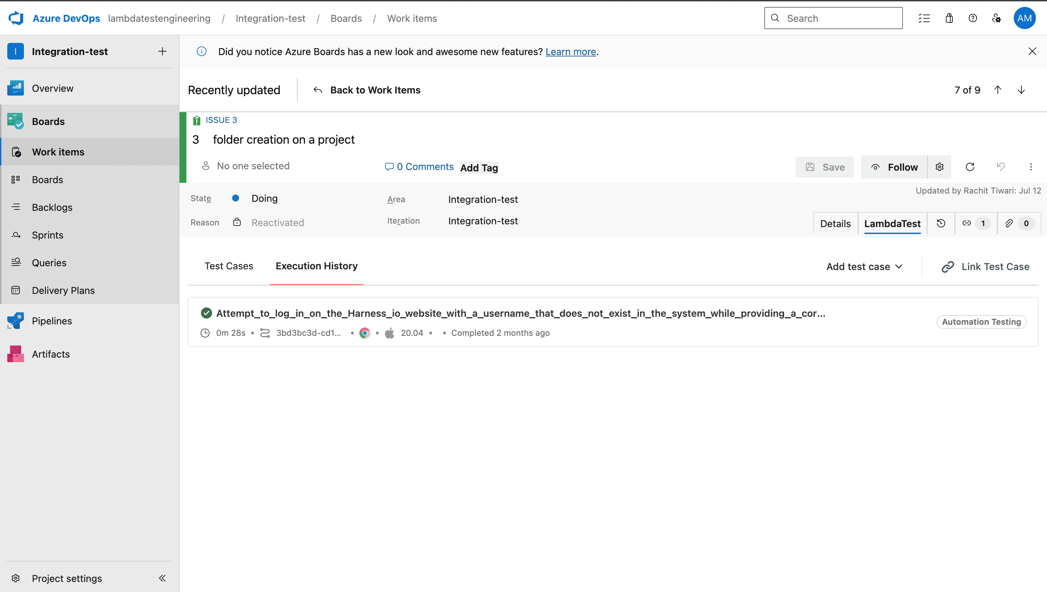Click Boards breadcrumb
Image resolution: width=1047 pixels, height=592 pixels.
click(346, 18)
